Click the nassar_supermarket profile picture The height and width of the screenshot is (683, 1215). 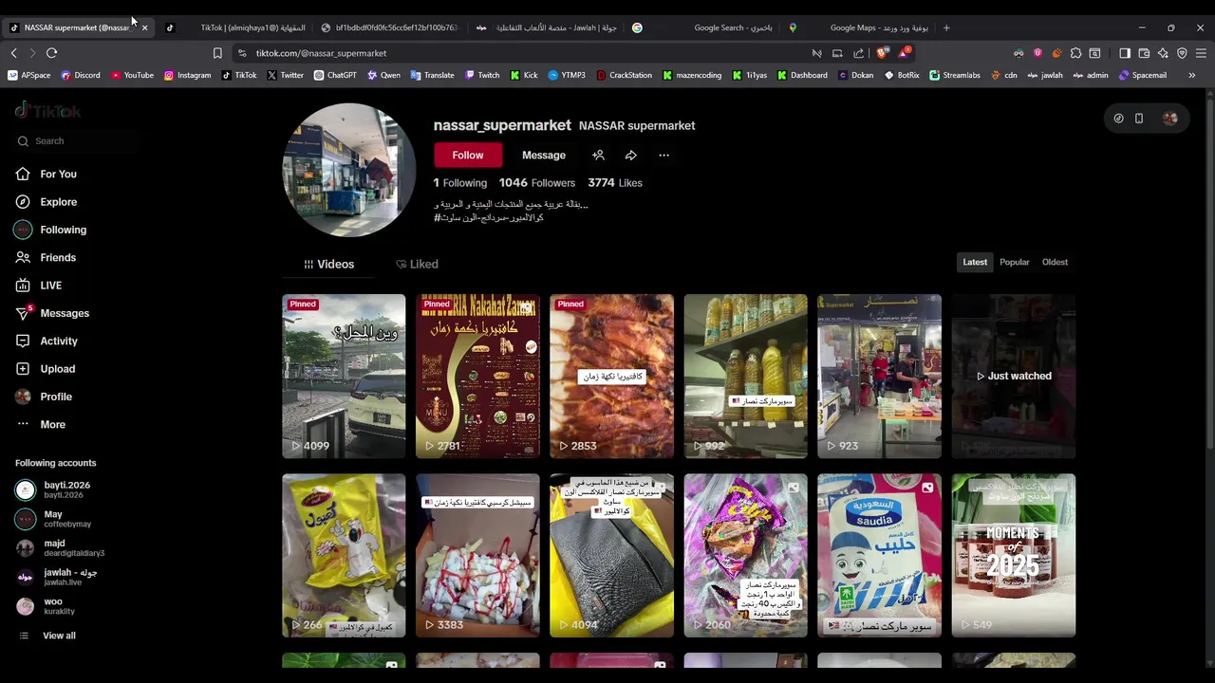coord(349,170)
